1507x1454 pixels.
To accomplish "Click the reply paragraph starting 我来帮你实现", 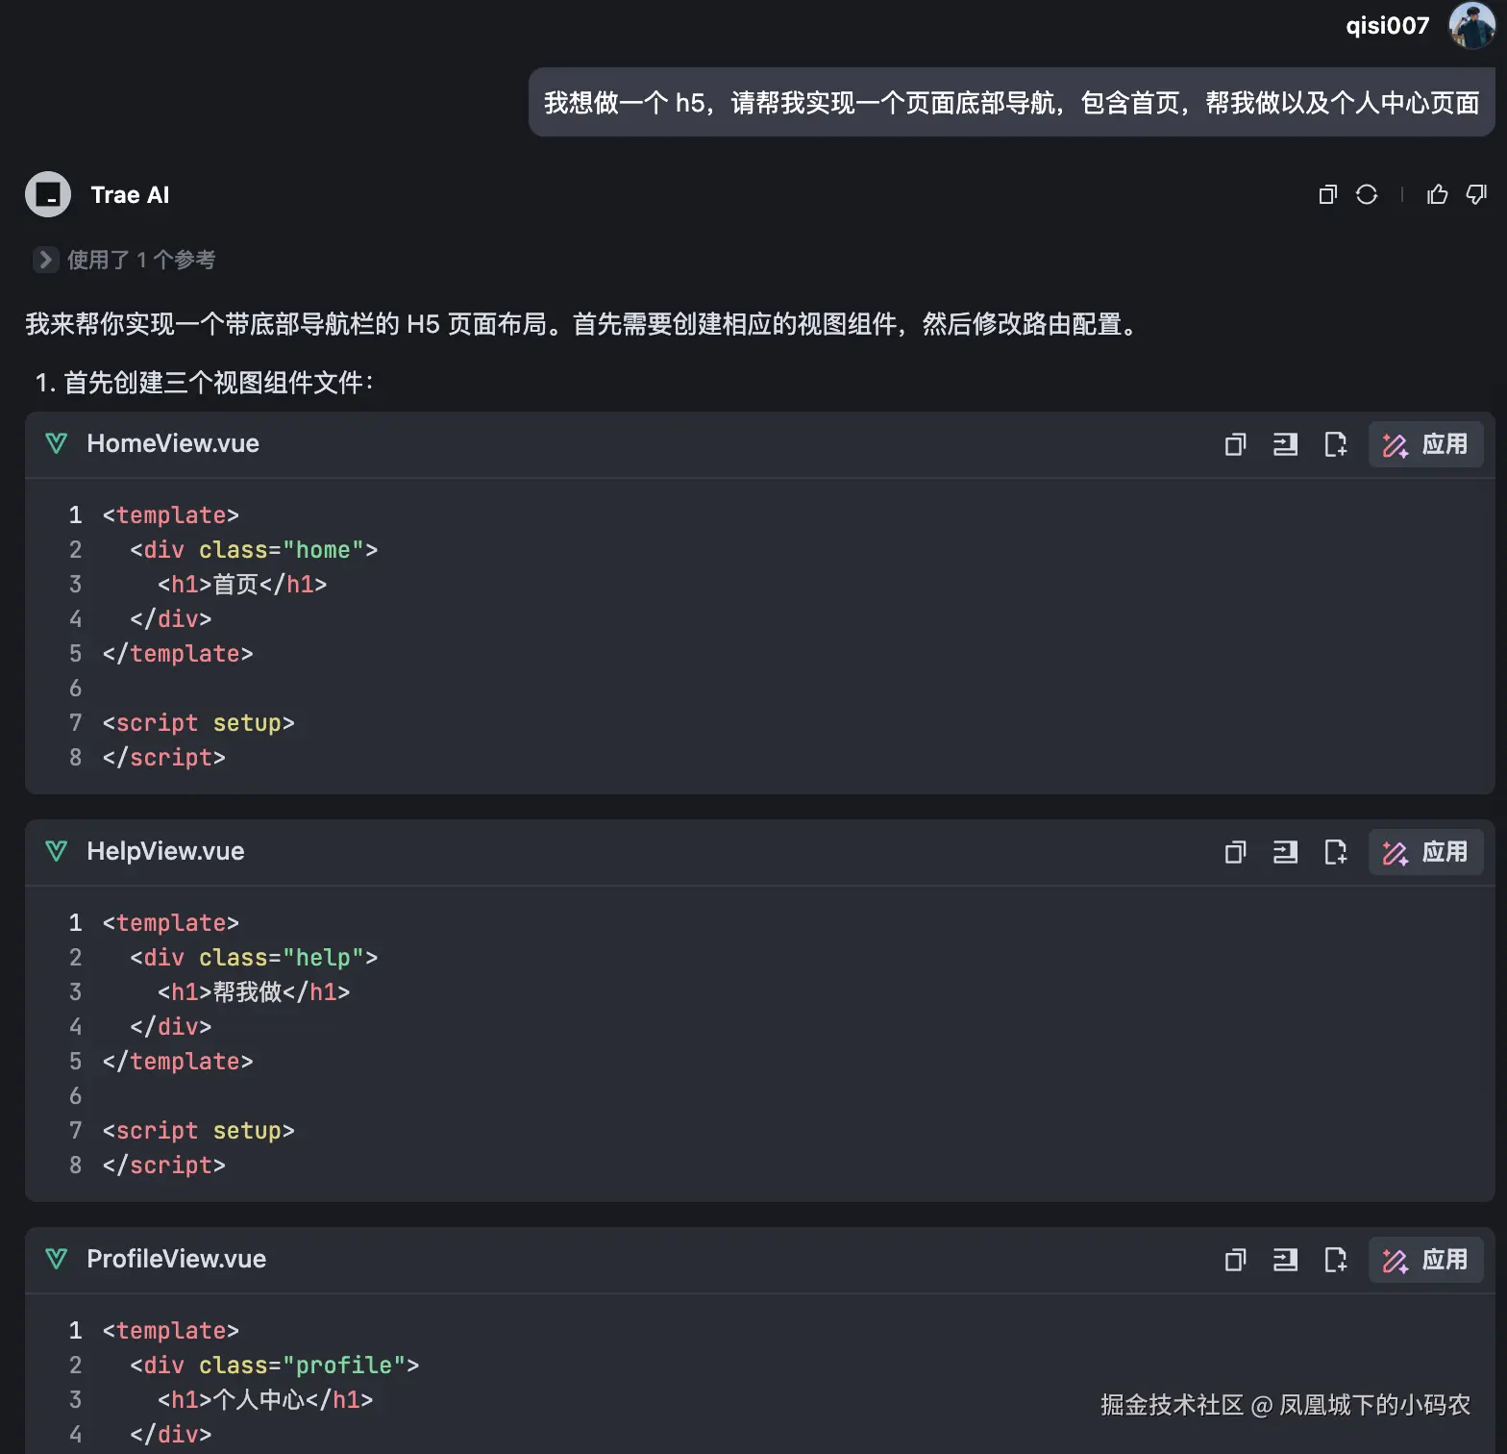I will pyautogui.click(x=583, y=324).
